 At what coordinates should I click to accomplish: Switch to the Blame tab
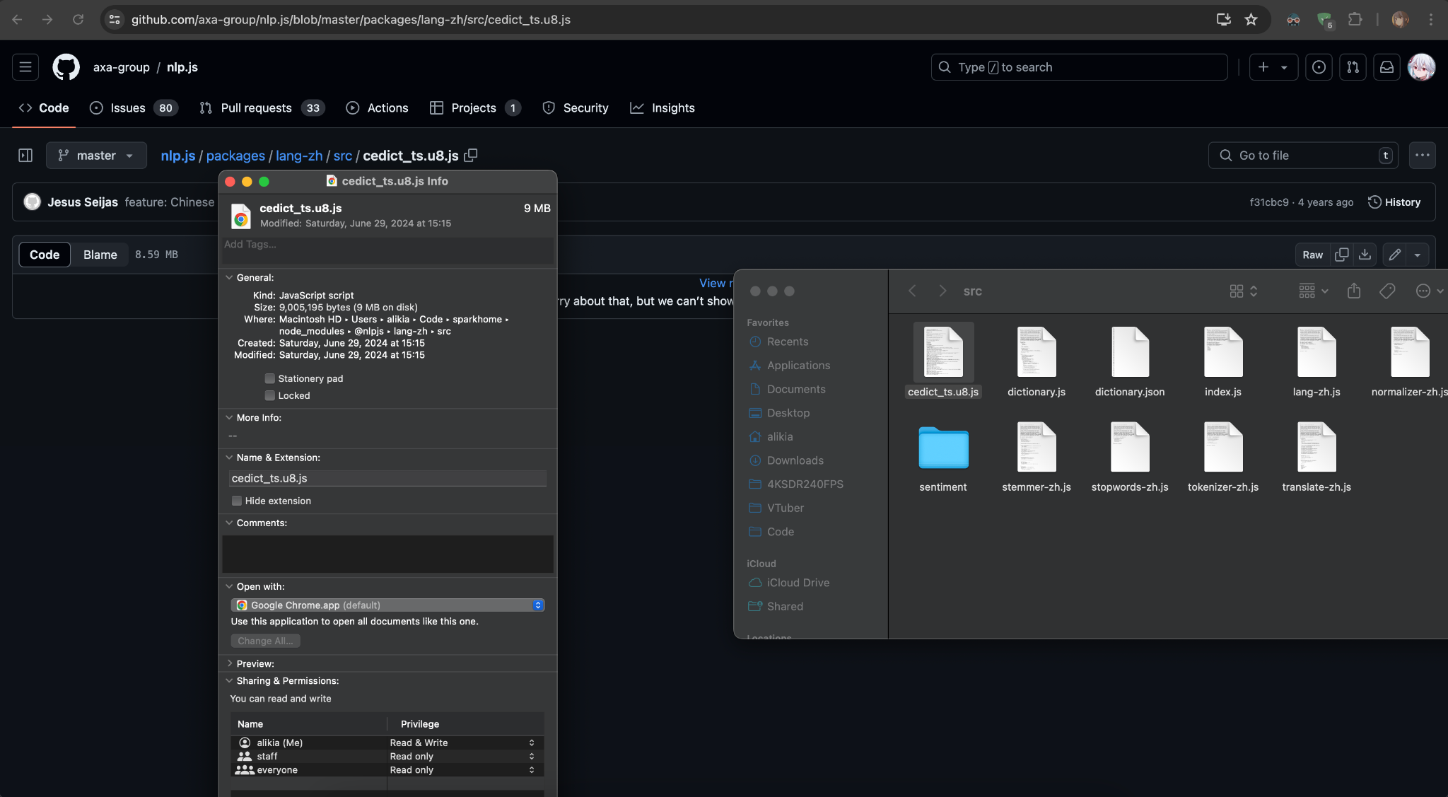coord(100,255)
